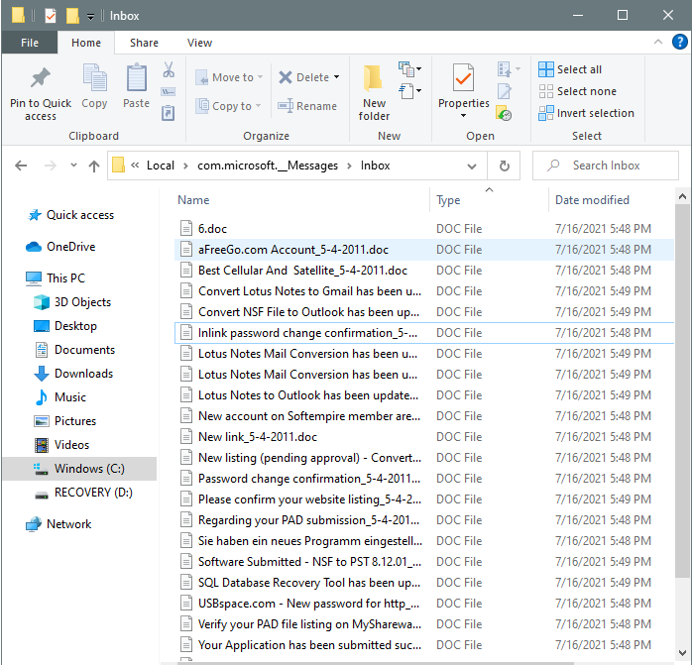Click Invert selection button
Image resolution: width=692 pixels, height=665 pixels.
pos(586,113)
